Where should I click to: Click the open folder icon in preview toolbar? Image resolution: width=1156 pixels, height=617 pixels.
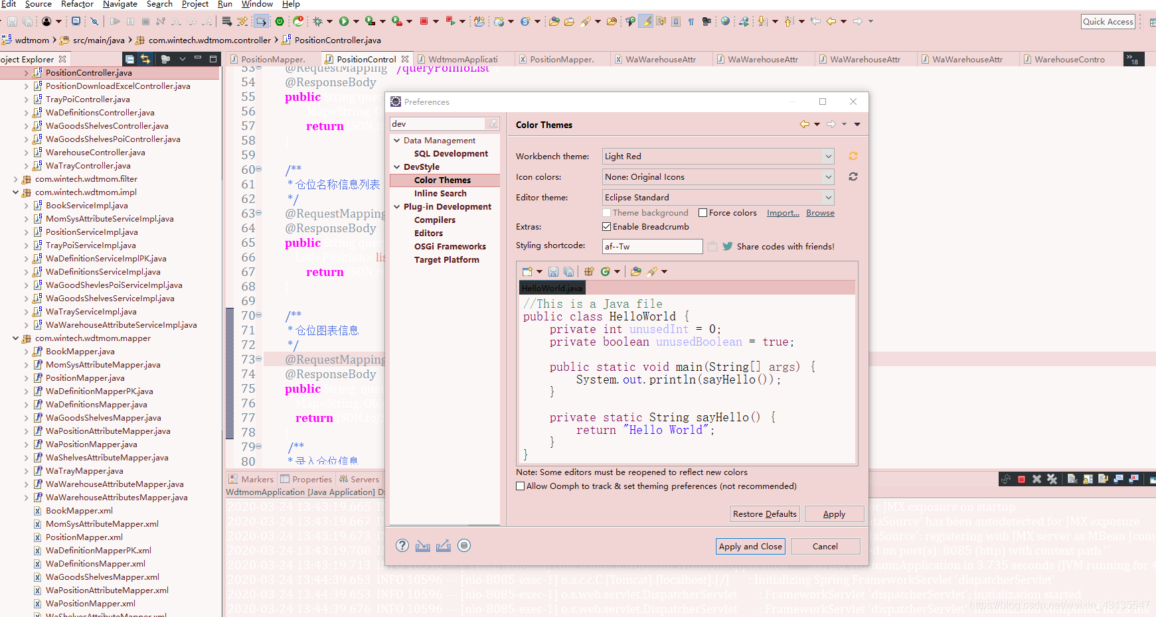[x=636, y=271]
